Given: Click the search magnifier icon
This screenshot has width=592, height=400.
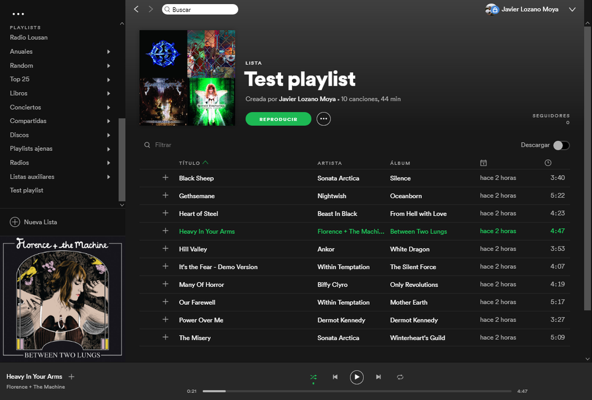Looking at the screenshot, I should pyautogui.click(x=167, y=9).
